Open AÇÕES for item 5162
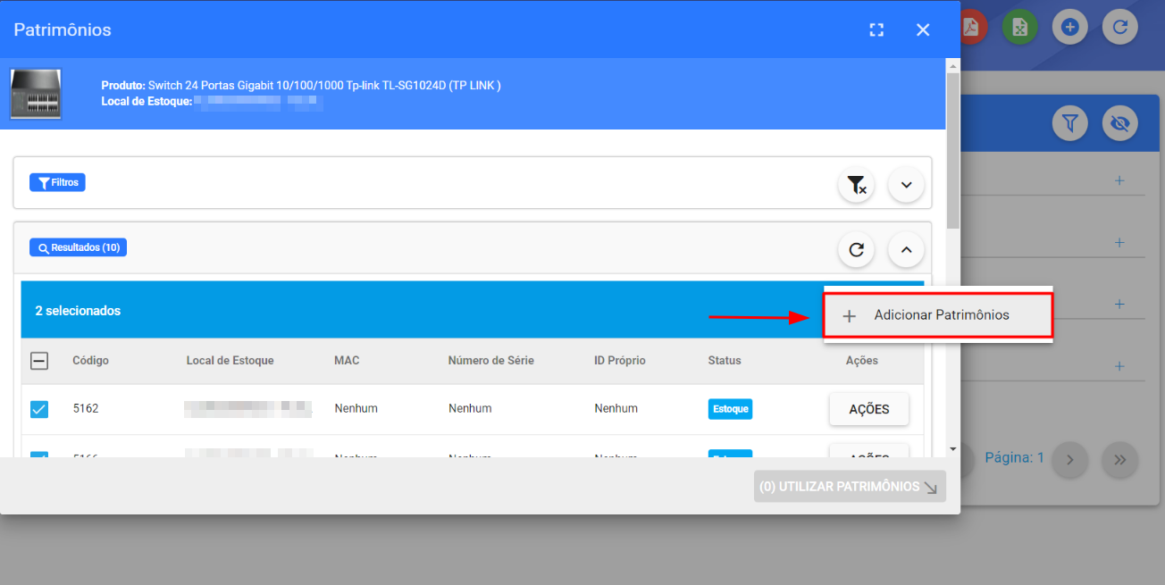The width and height of the screenshot is (1165, 585). click(x=869, y=409)
